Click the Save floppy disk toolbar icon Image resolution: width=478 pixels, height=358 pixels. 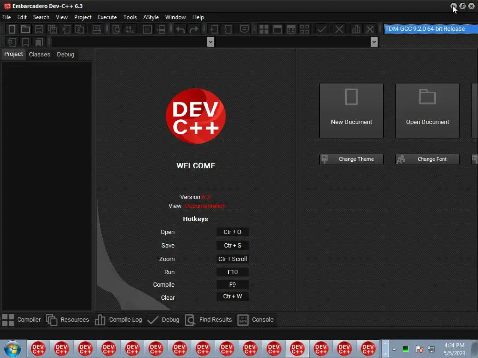pyautogui.click(x=39, y=29)
